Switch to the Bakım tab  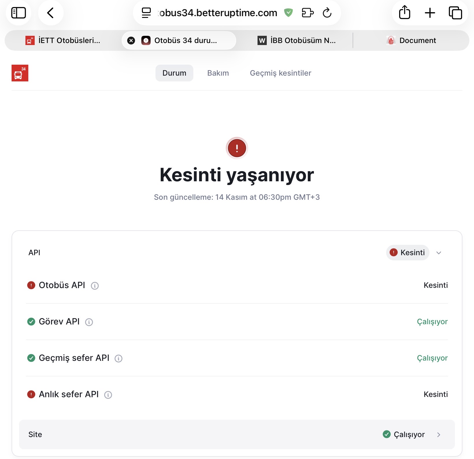218,73
